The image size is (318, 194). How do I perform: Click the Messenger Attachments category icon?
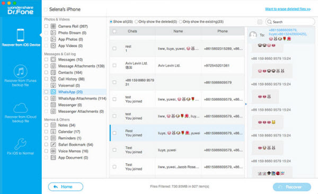click(x=53, y=111)
